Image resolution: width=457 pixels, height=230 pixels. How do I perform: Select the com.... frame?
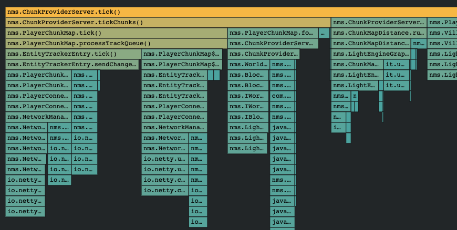(282, 96)
